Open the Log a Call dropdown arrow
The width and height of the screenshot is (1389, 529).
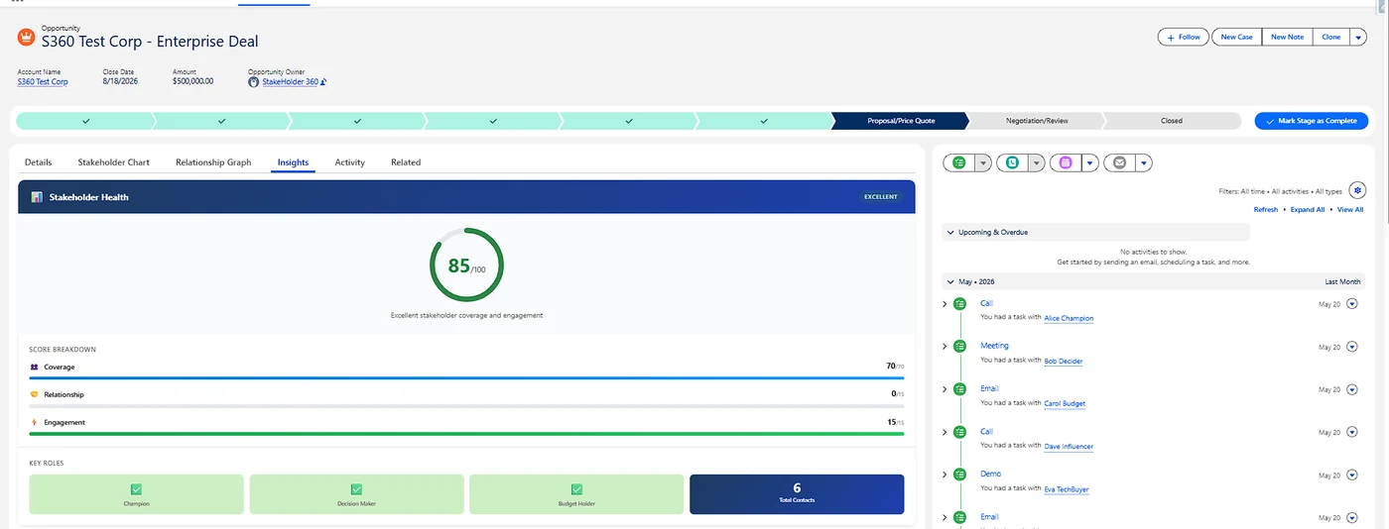[1036, 162]
